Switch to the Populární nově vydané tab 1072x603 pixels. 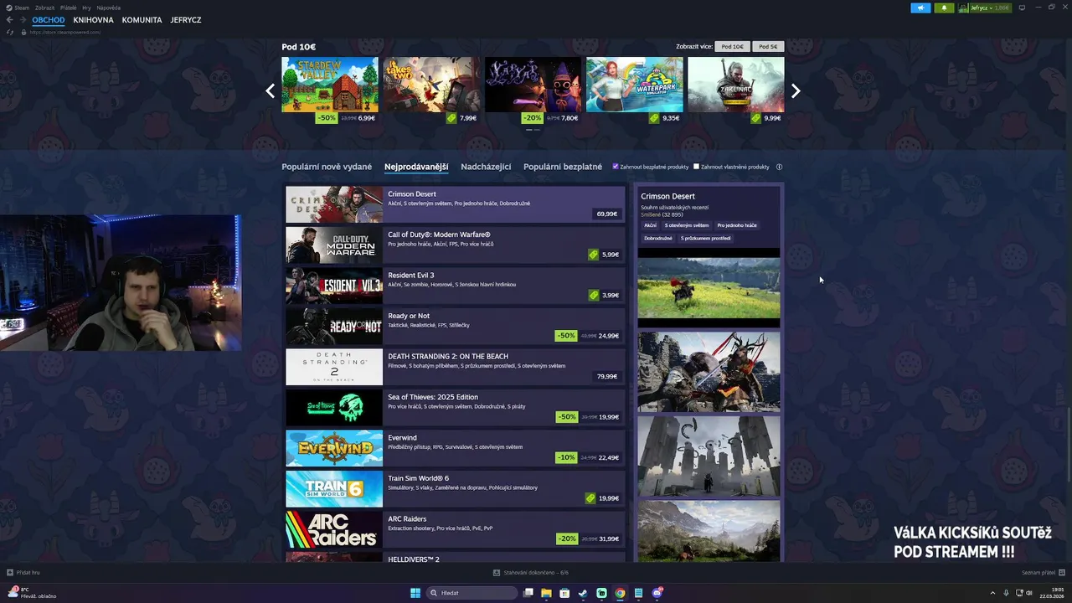click(327, 167)
